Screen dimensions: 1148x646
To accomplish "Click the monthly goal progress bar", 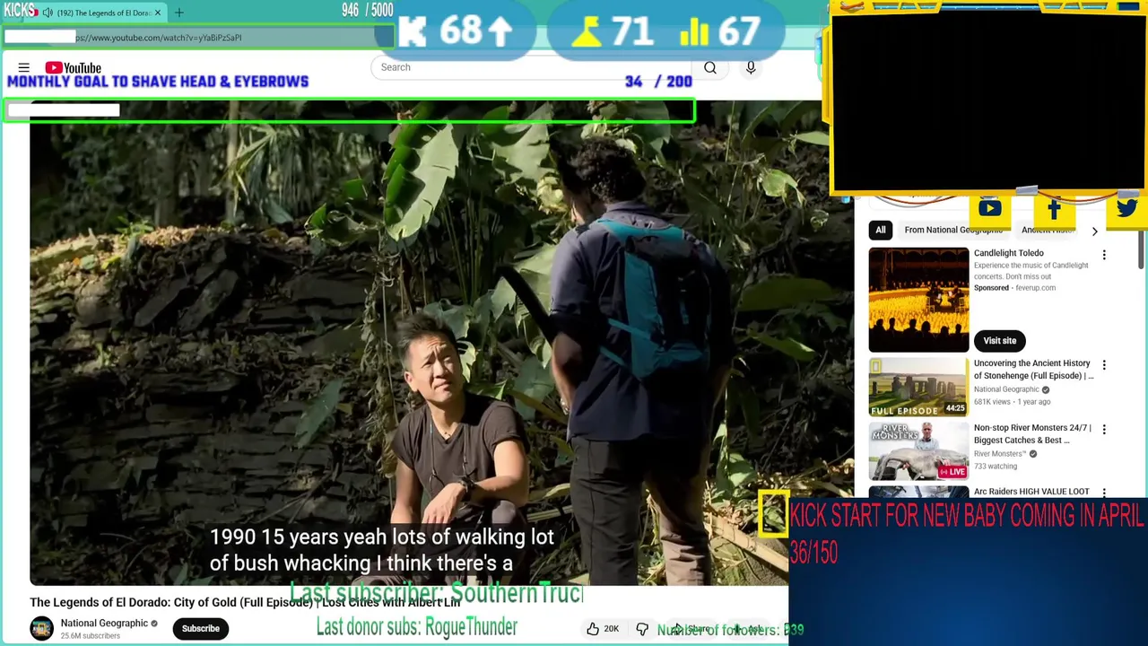I will (x=350, y=110).
